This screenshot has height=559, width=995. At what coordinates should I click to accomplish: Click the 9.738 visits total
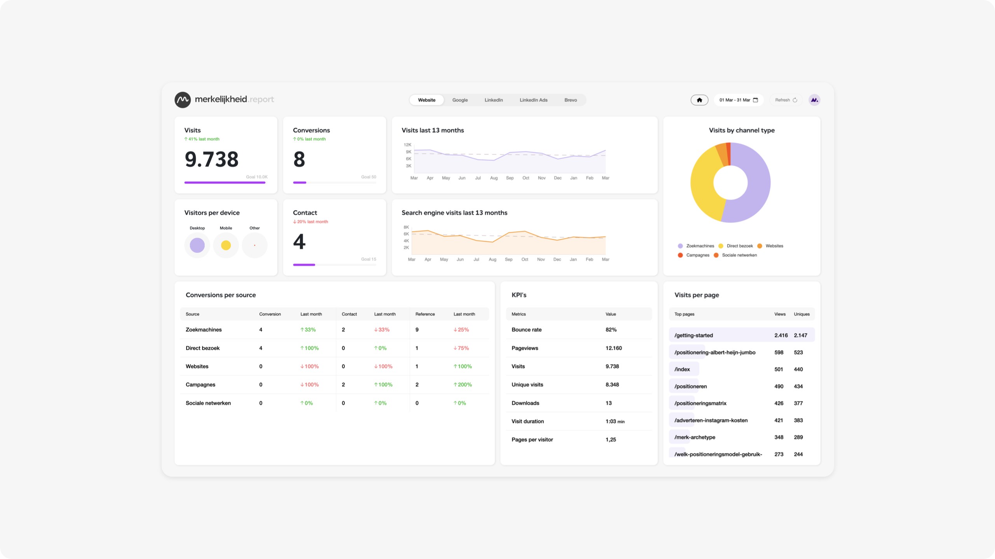211,159
